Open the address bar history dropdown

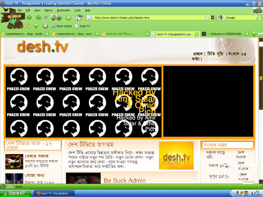coord(212,17)
